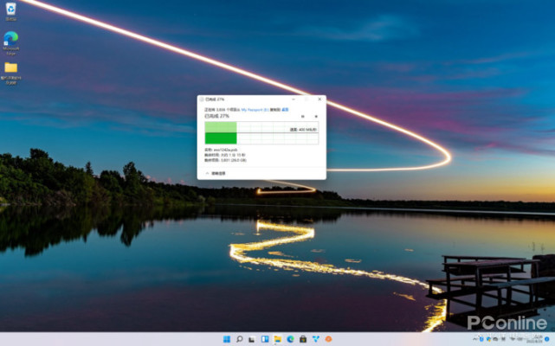This screenshot has height=346, width=555.
Task: Show hidden system tray icons
Action: (474, 339)
